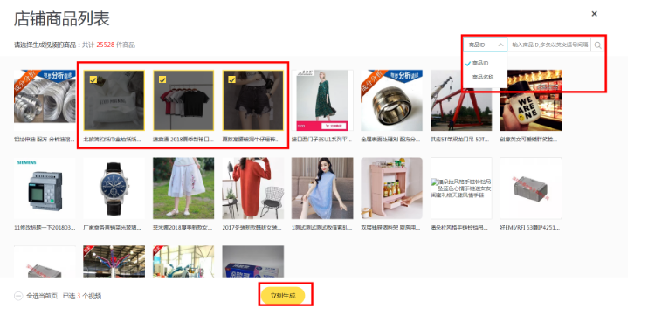
Task: Select the blue dial wristwatch thumbnail
Action: point(114,188)
